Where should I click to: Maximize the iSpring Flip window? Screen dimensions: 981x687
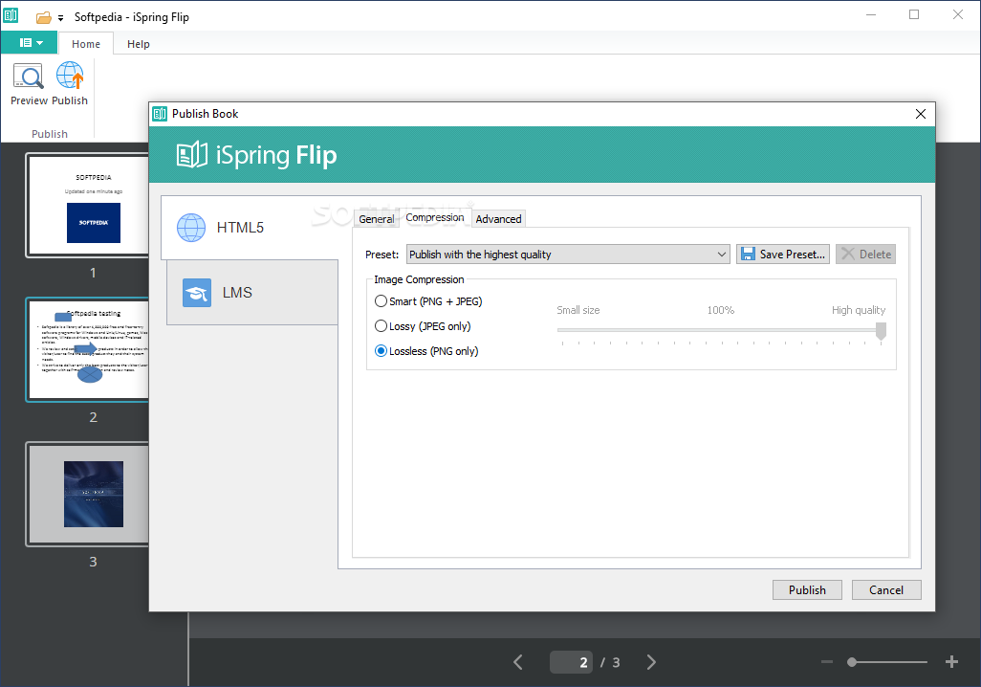pos(914,15)
